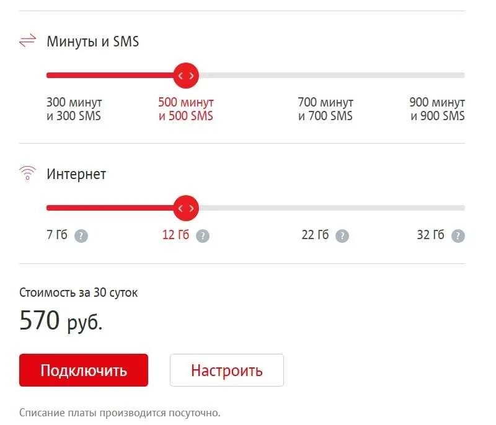Image resolution: width=496 pixels, height=425 pixels.
Task: Choose the 700 минут и 700 SMS option
Action: (x=325, y=109)
